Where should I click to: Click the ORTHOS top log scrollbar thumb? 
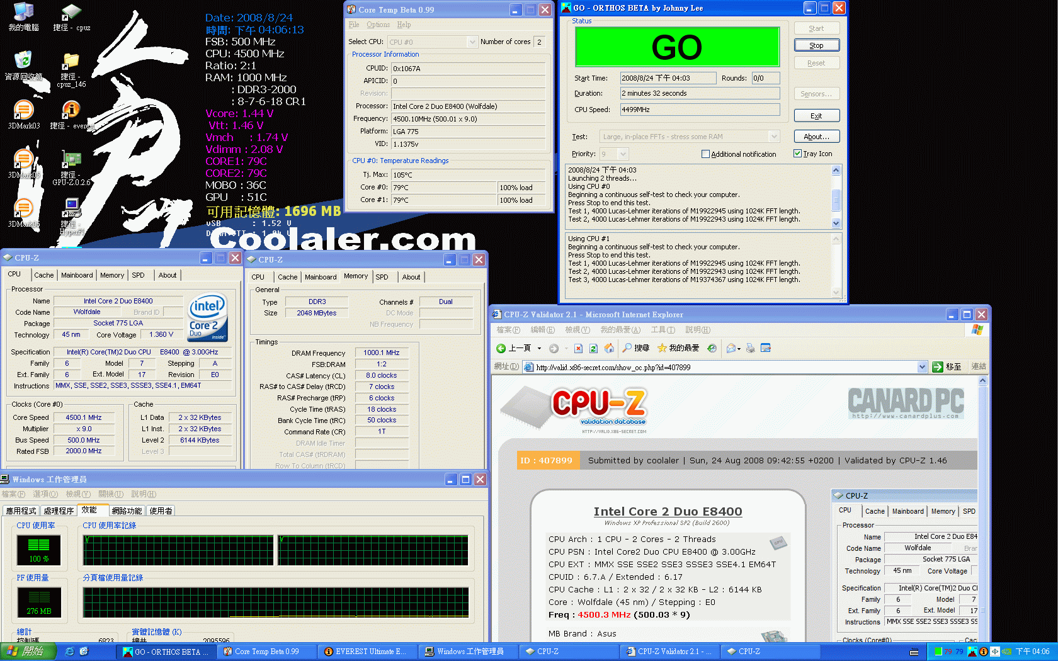(x=836, y=200)
